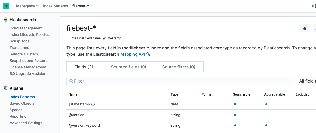Viewport: 316px width, 133px height.
Task: Navigate to Management breadcrumb
Action: (x=27, y=6)
